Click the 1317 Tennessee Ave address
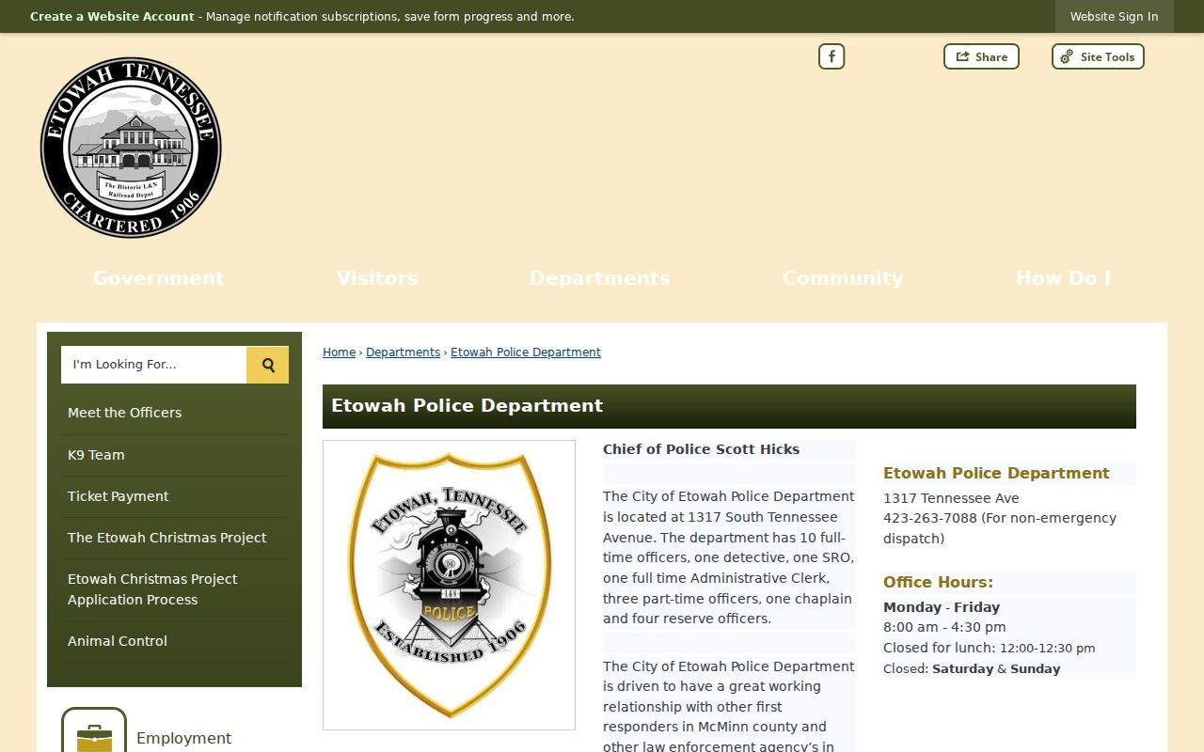The image size is (1204, 752). pyautogui.click(x=951, y=498)
